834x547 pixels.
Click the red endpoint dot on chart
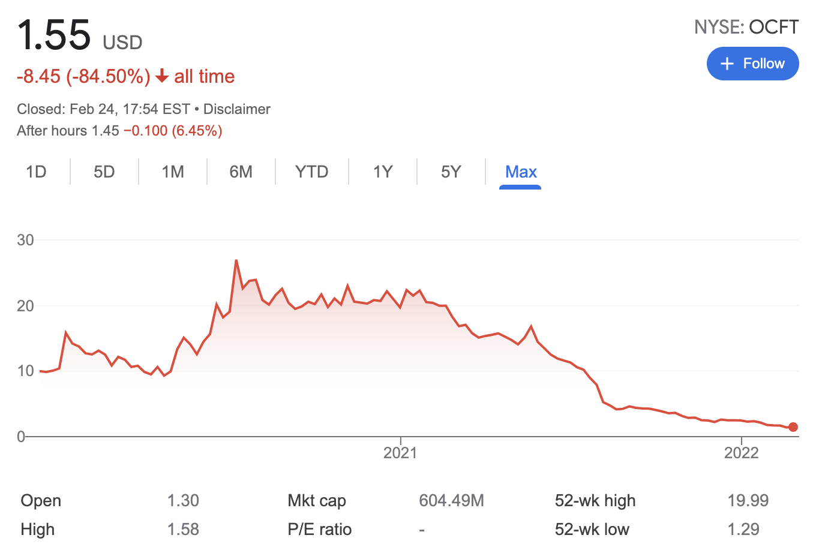[793, 427]
